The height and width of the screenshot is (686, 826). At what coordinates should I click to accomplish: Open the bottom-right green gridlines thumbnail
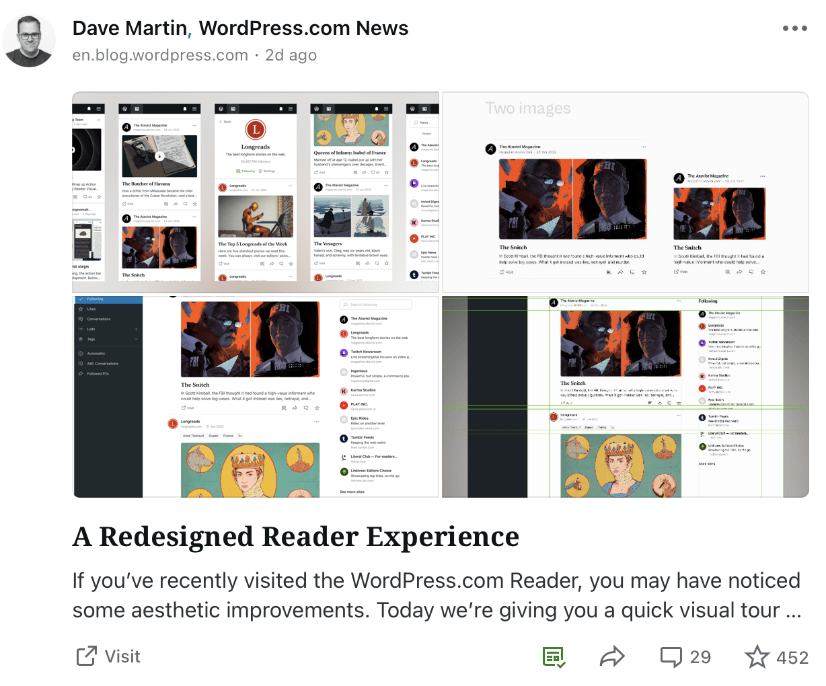626,397
